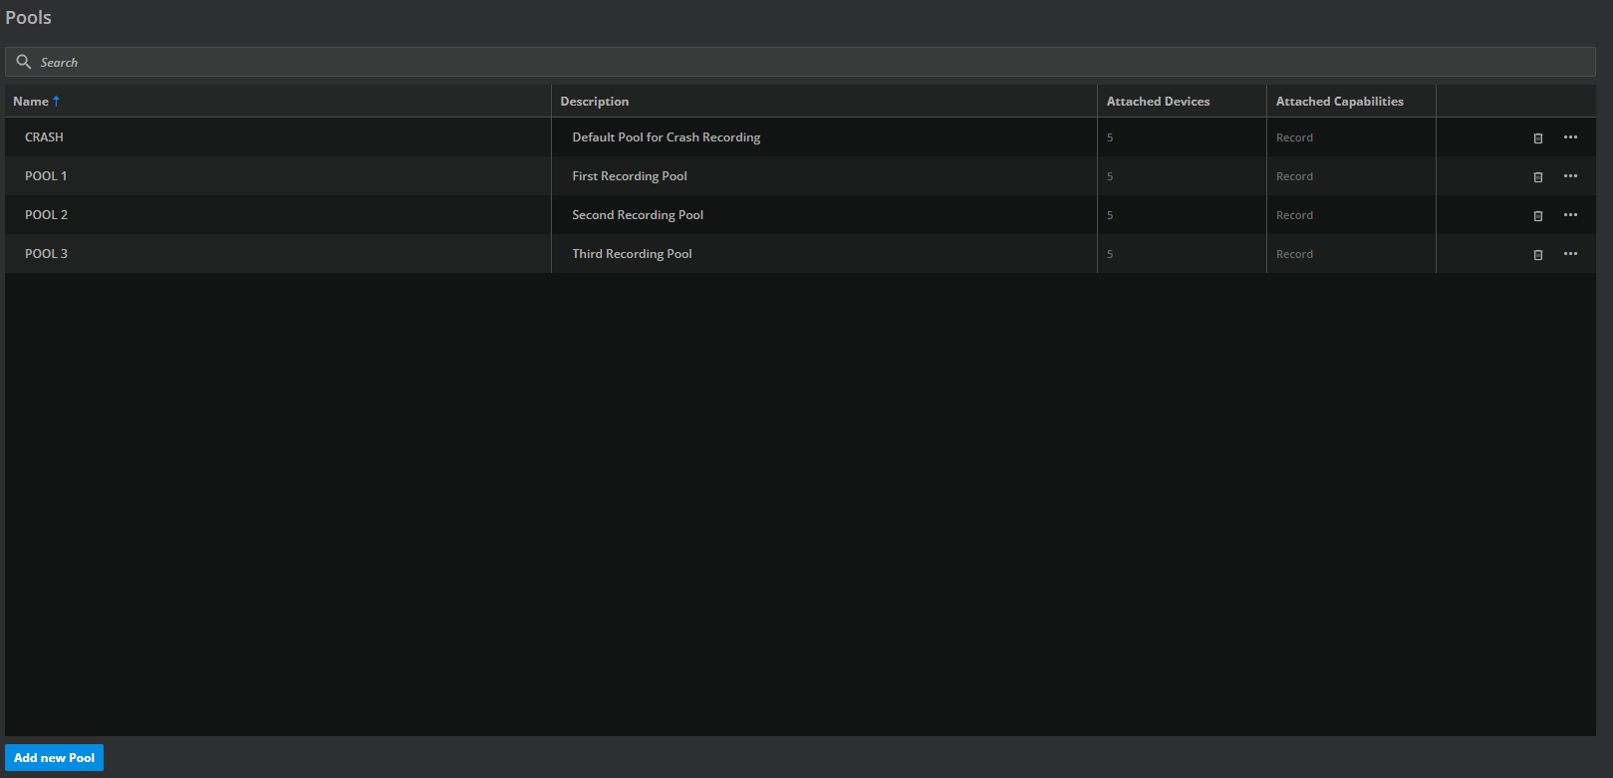Open more options for CRASH pool
The width and height of the screenshot is (1613, 778).
pyautogui.click(x=1570, y=137)
